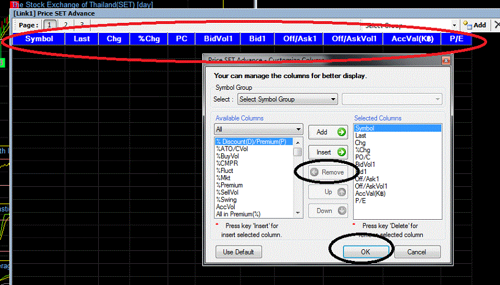Image resolution: width=500 pixels, height=285 pixels.
Task: Click the Insert button with green arrow
Action: pos(328,152)
